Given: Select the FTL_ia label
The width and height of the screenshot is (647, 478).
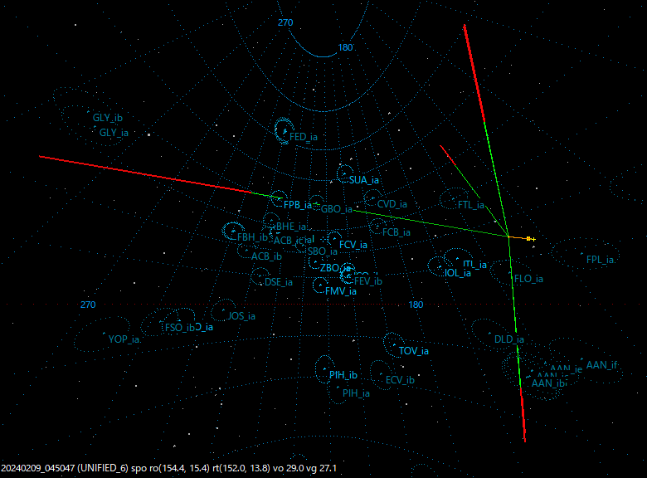Looking at the screenshot, I should point(471,205).
